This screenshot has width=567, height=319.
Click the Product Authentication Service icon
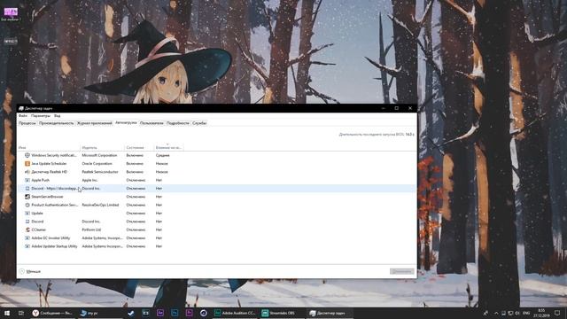(27, 205)
